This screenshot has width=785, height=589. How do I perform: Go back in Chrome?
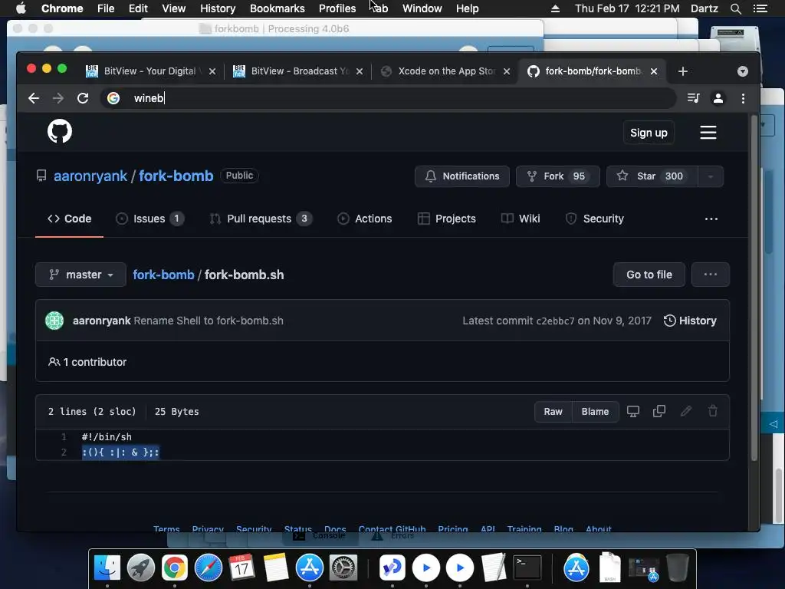click(34, 98)
